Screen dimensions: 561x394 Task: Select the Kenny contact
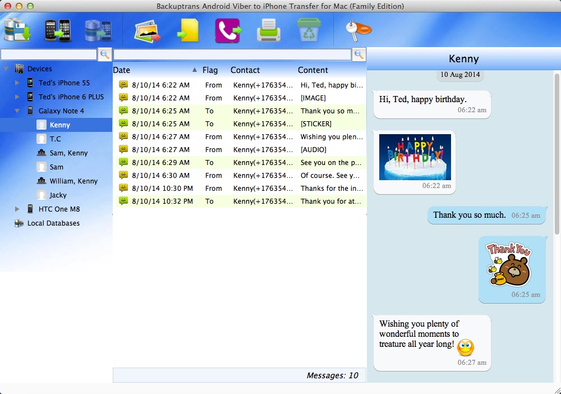click(x=60, y=125)
